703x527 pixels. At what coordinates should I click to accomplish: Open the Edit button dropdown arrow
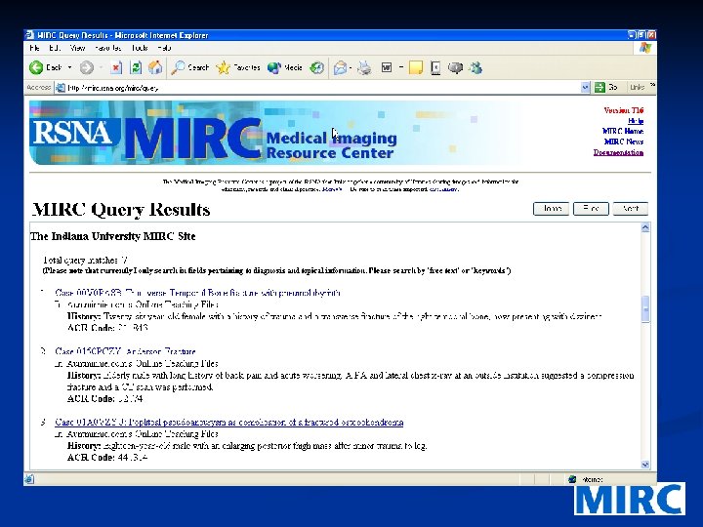pos(401,67)
